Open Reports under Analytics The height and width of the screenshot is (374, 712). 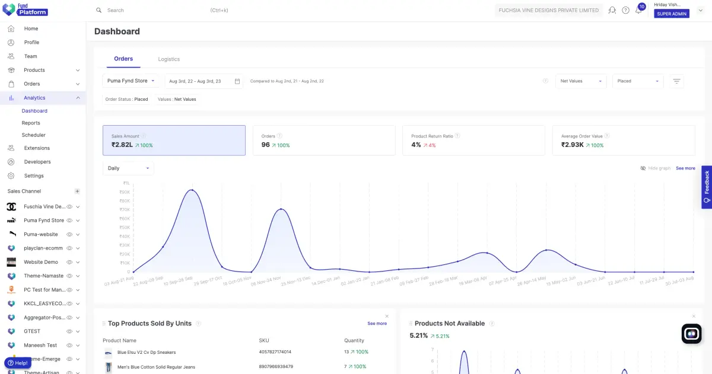tap(31, 123)
